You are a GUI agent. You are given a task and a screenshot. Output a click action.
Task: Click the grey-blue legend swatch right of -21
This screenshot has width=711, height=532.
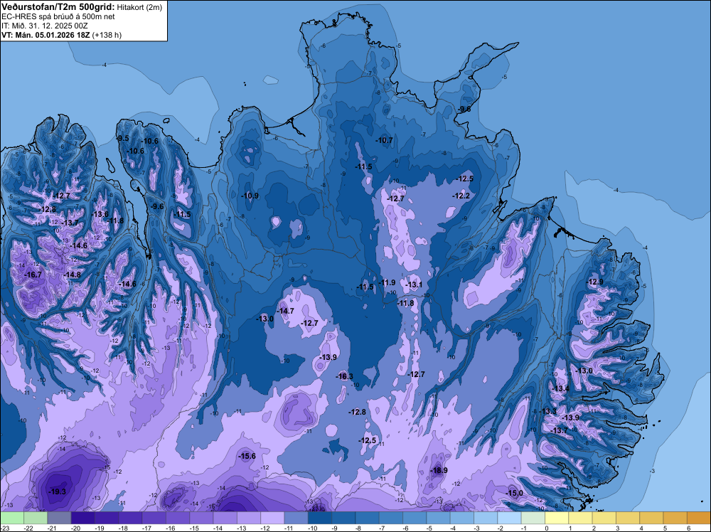(60, 518)
